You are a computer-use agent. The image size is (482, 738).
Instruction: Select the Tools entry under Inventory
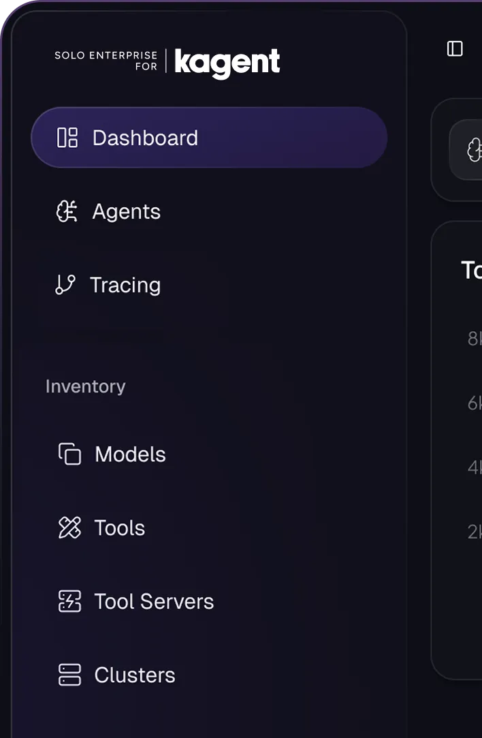pos(118,527)
